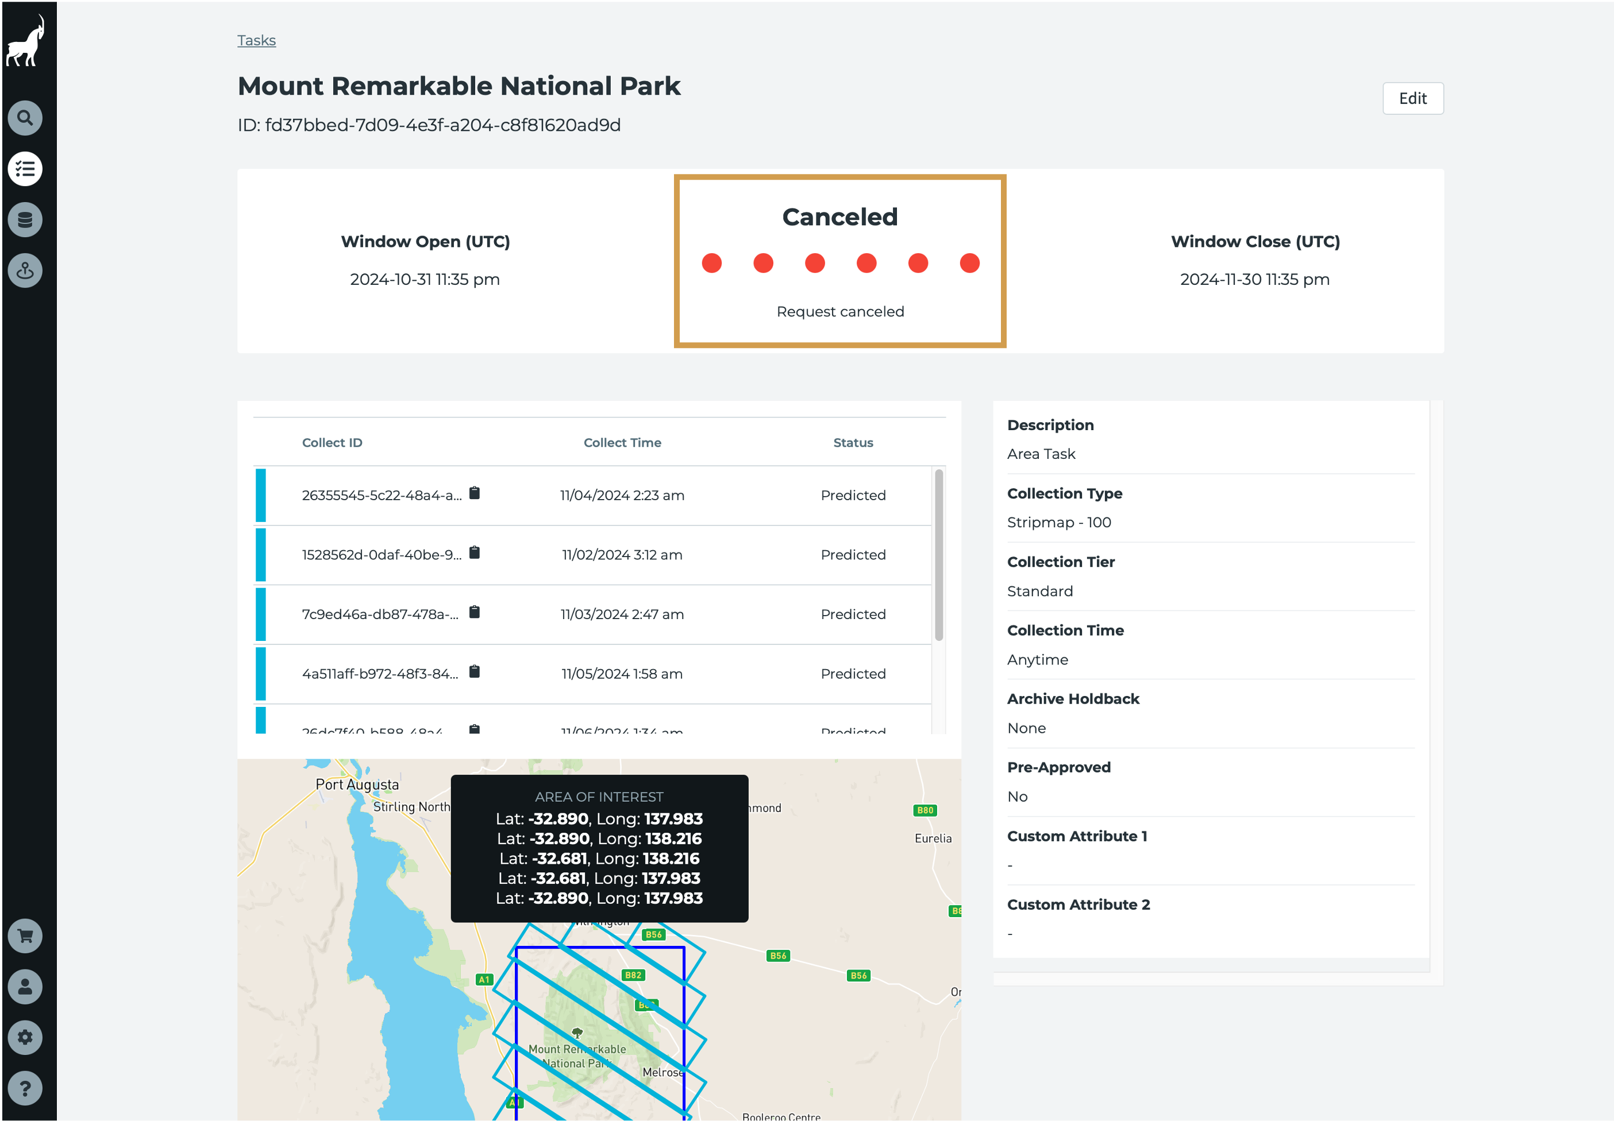Click the Eurelia label on map
Screen dimensions: 1614x1121
933,838
